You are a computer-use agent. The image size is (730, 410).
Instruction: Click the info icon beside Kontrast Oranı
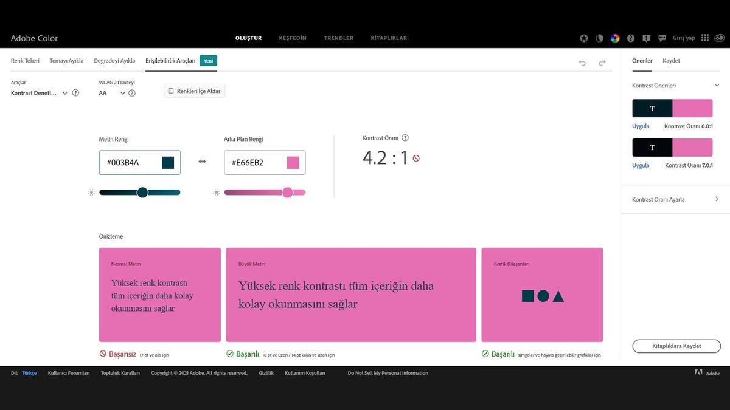[405, 138]
